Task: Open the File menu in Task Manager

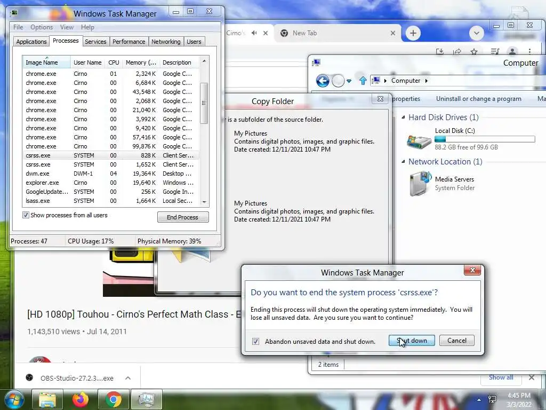Action: point(18,27)
